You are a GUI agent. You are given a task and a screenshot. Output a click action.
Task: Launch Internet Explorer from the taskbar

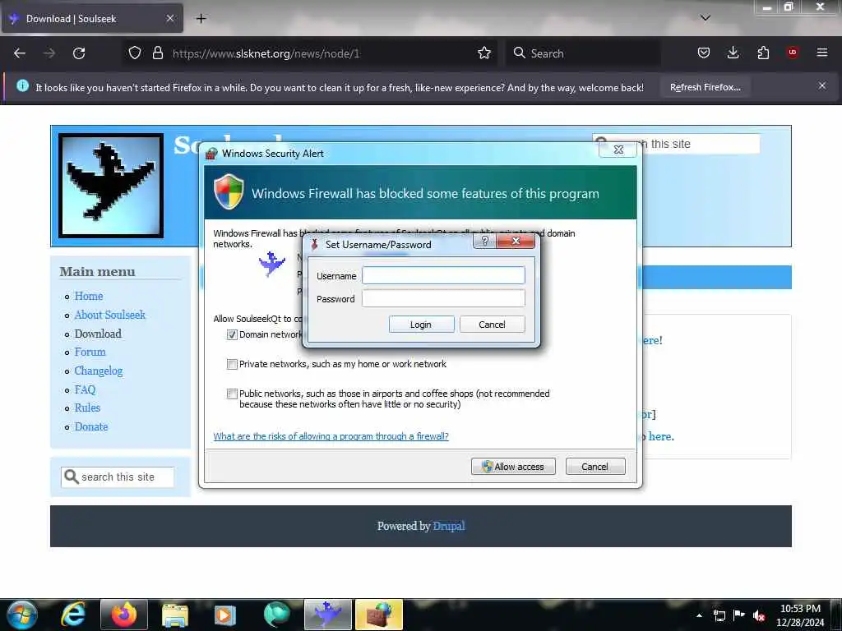click(x=72, y=615)
